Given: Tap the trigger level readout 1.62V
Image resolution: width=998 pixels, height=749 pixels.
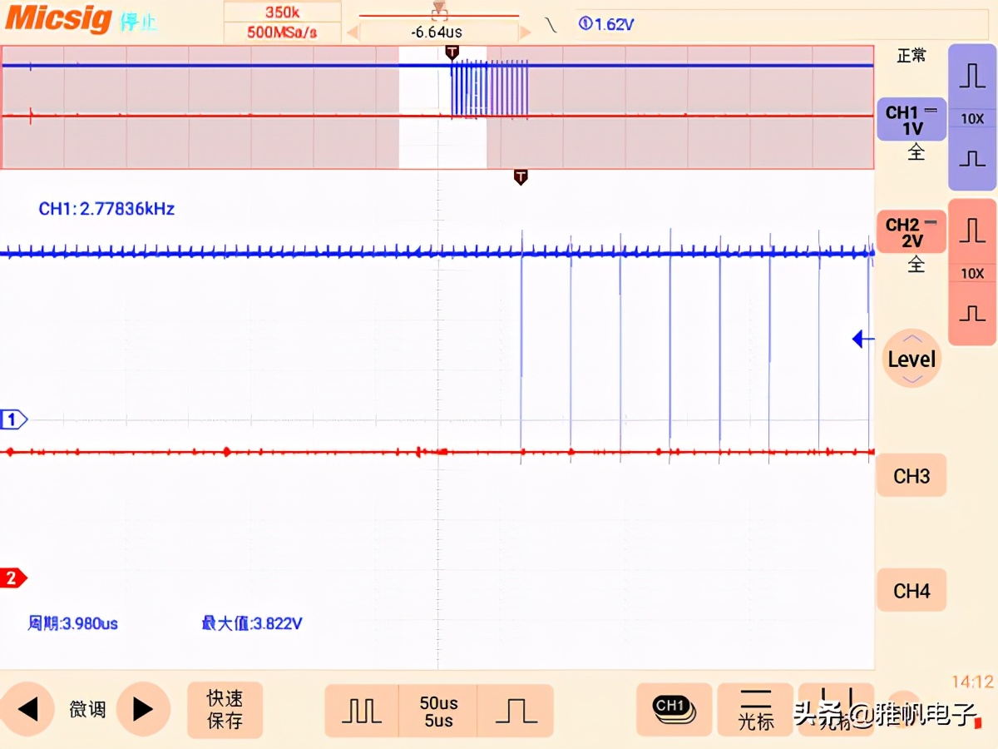Looking at the screenshot, I should click(606, 24).
